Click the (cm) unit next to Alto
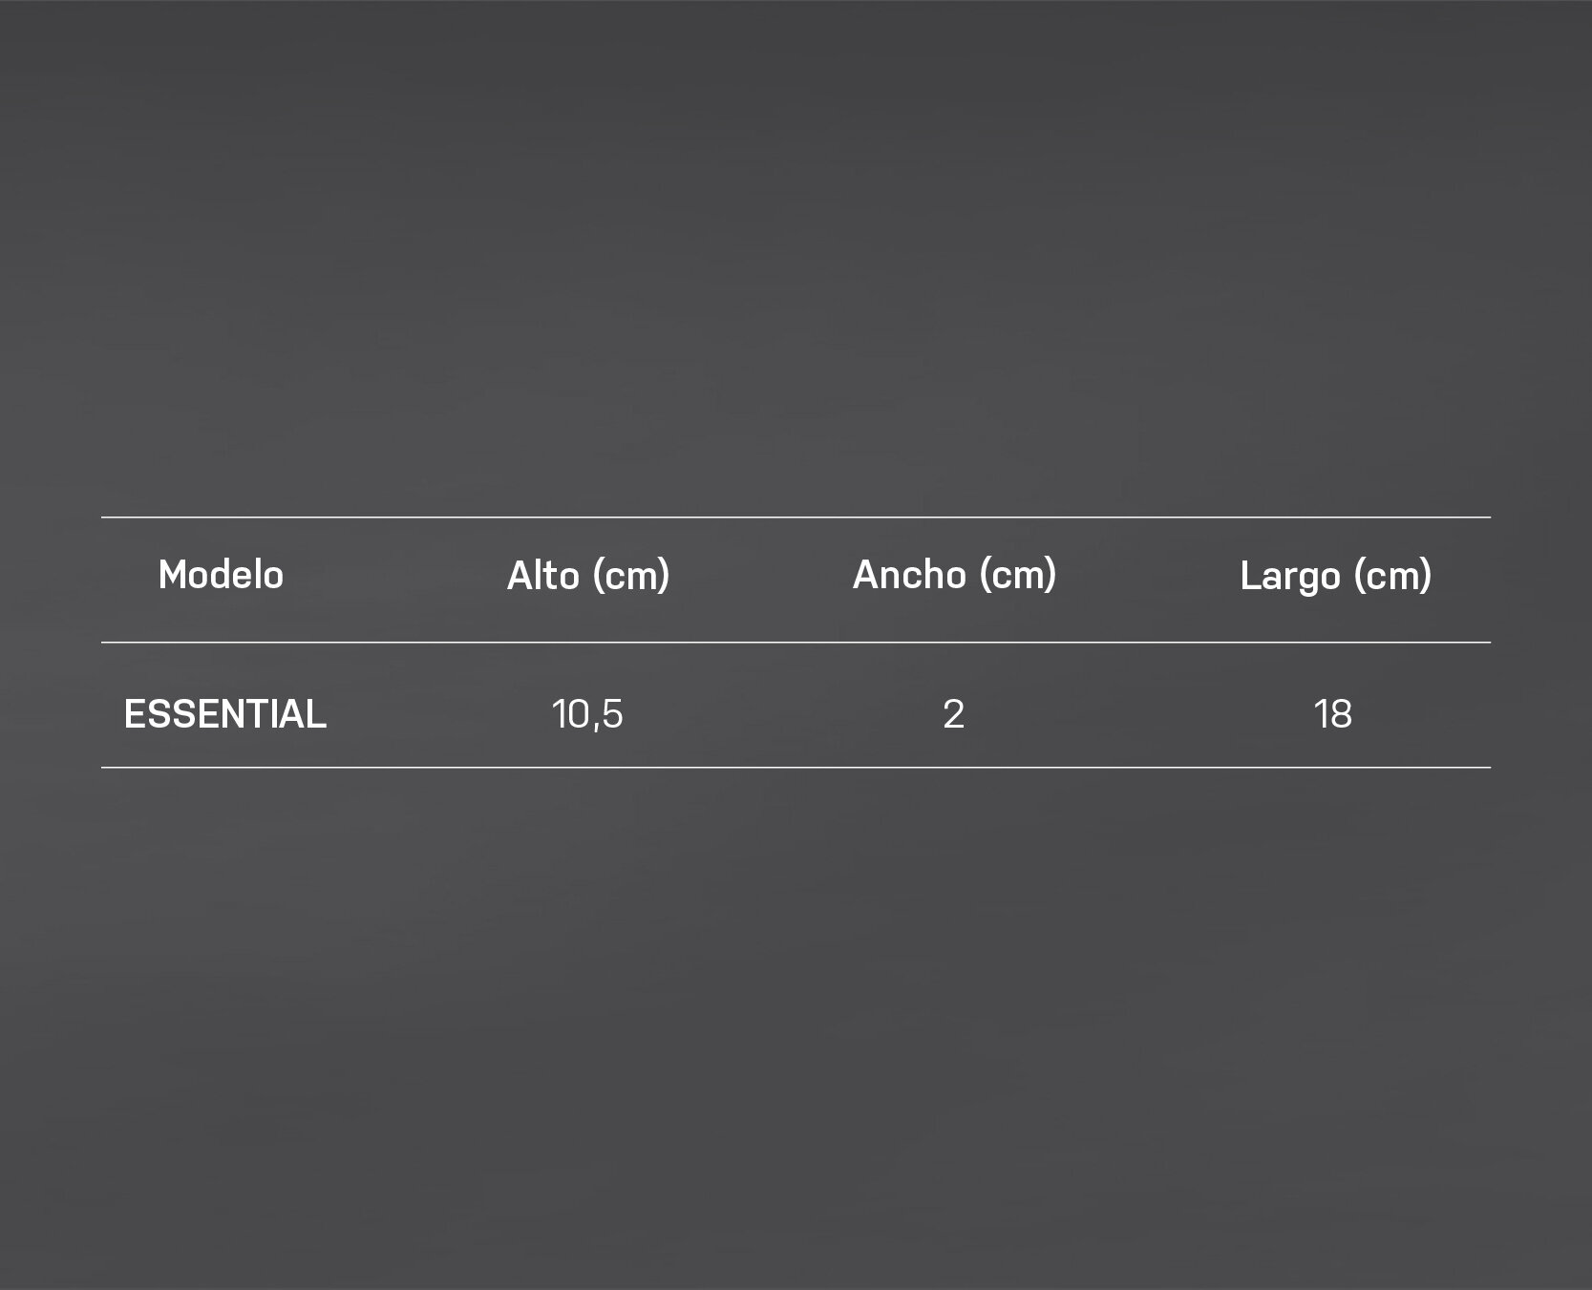Screen dimensions: 1592x1290 coord(631,577)
